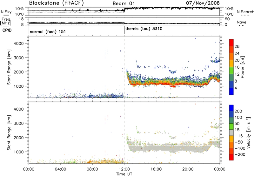Click the 'N.Sky' legend label
The height and width of the screenshot is (176, 254).
point(6,12)
